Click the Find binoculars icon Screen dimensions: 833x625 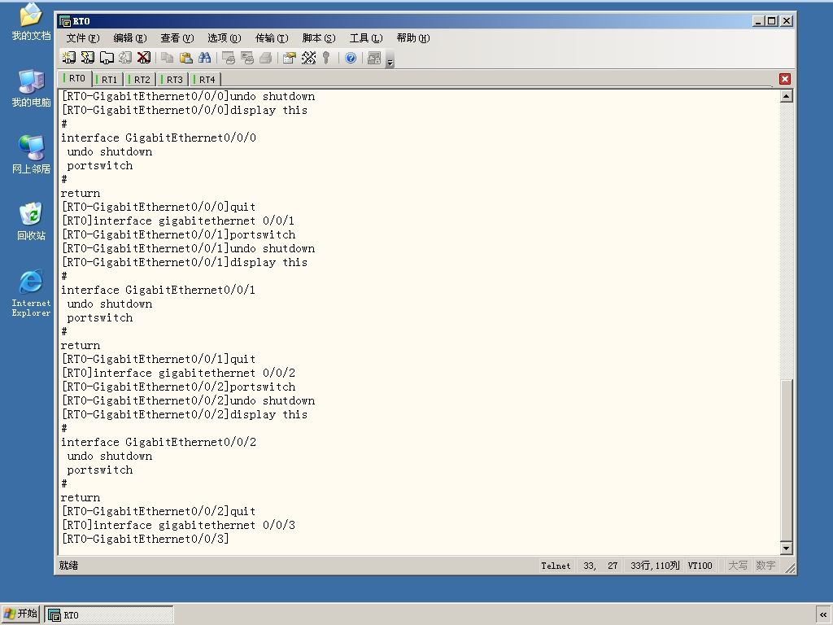click(x=204, y=58)
